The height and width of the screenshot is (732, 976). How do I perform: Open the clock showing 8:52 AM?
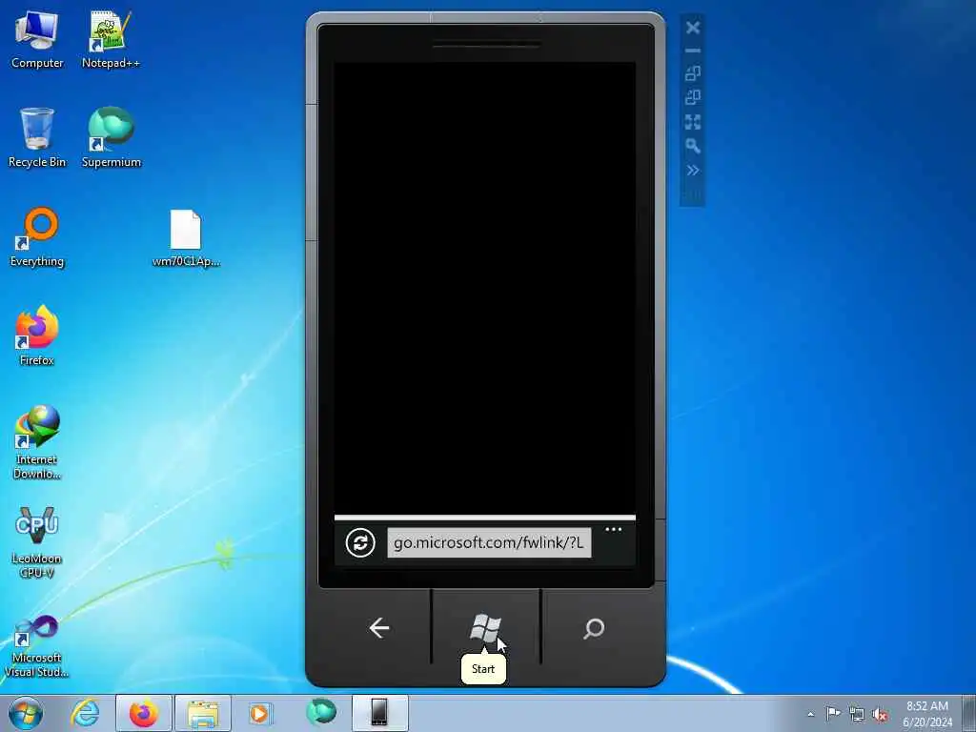point(927,714)
